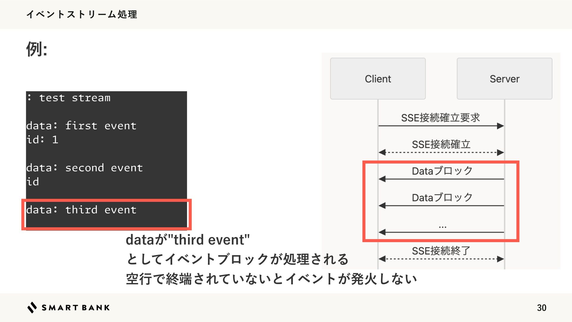This screenshot has width=572, height=322.
Task: Click the Client box in diagram
Action: (378, 79)
